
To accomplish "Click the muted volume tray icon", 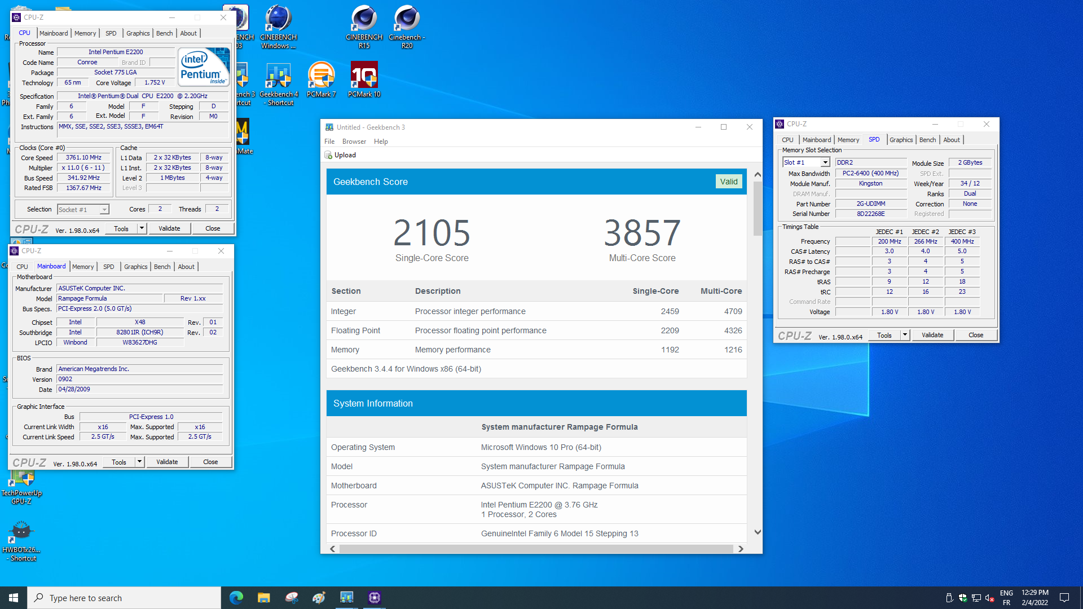I will (x=989, y=598).
